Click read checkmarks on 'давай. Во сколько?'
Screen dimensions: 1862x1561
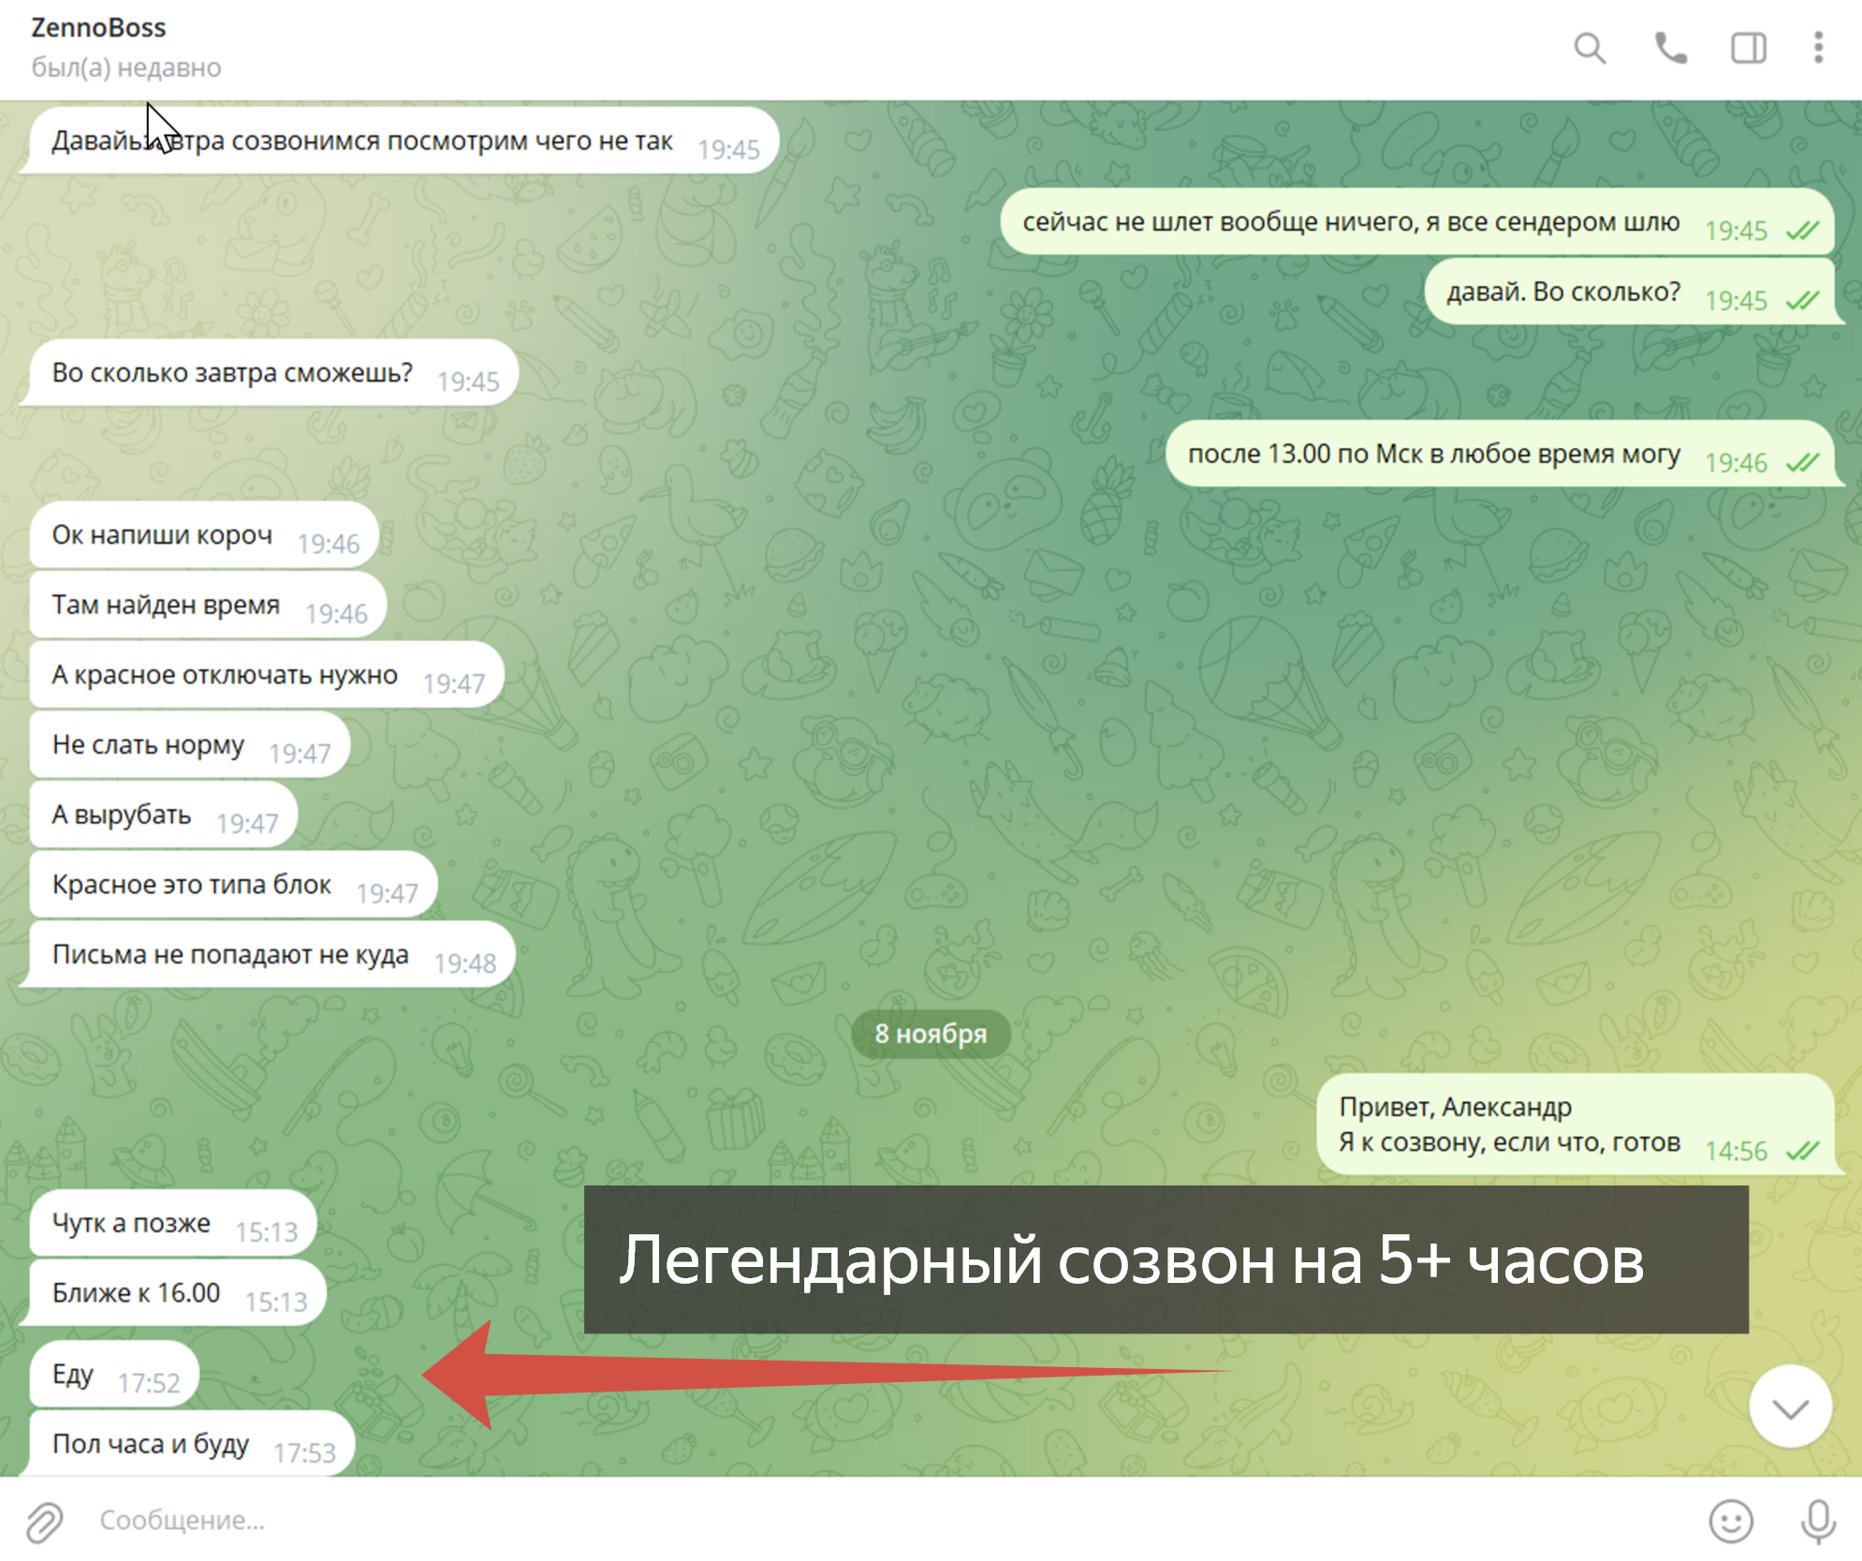1802,301
